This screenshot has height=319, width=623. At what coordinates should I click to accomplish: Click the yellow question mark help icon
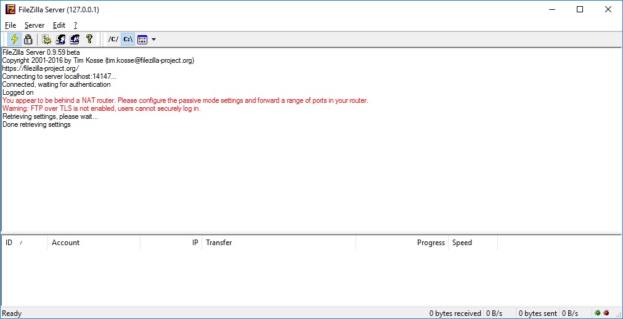pos(89,39)
